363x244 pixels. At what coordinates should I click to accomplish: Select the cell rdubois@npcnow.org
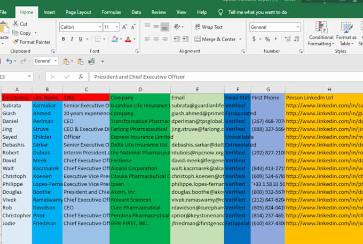click(197, 153)
